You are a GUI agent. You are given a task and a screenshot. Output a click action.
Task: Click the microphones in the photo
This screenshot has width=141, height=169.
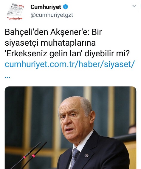29,155
